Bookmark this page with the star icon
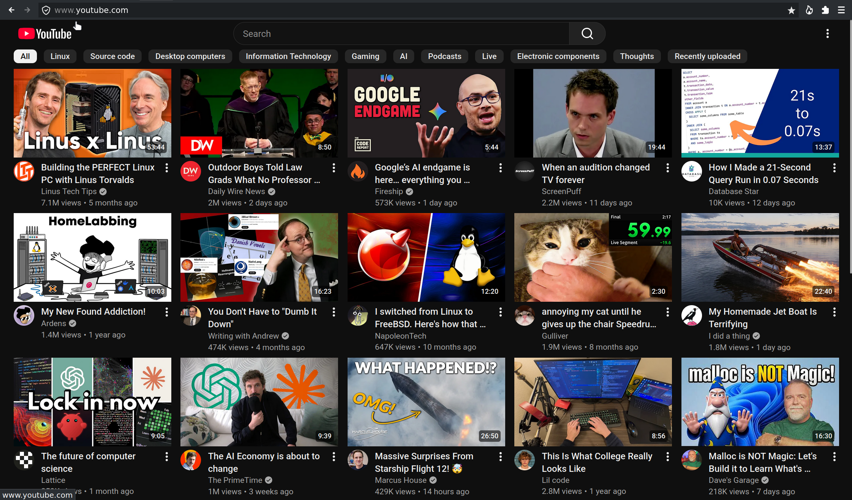 pos(791,10)
